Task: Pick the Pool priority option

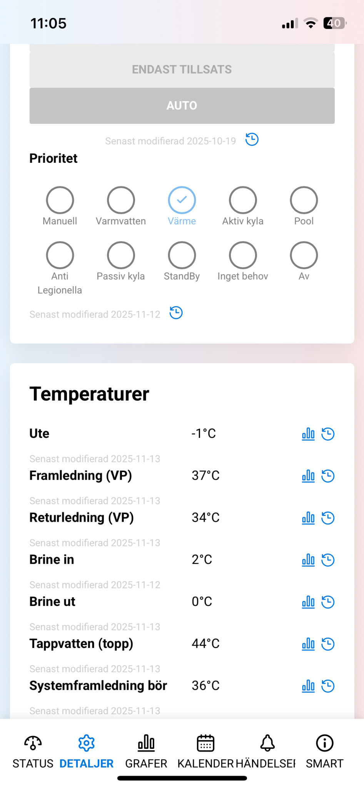Action: [x=304, y=200]
